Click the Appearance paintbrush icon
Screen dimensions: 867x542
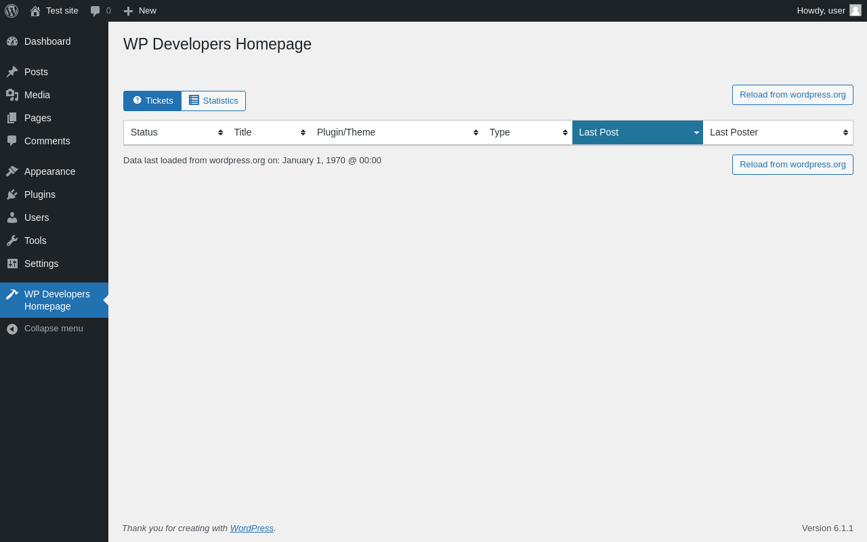pyautogui.click(x=12, y=171)
